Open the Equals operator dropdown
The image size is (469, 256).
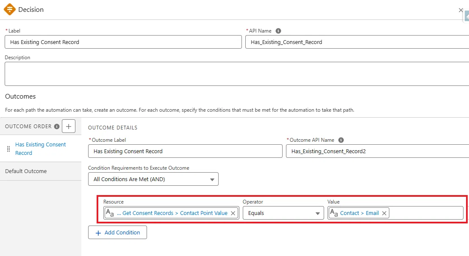pos(283,213)
